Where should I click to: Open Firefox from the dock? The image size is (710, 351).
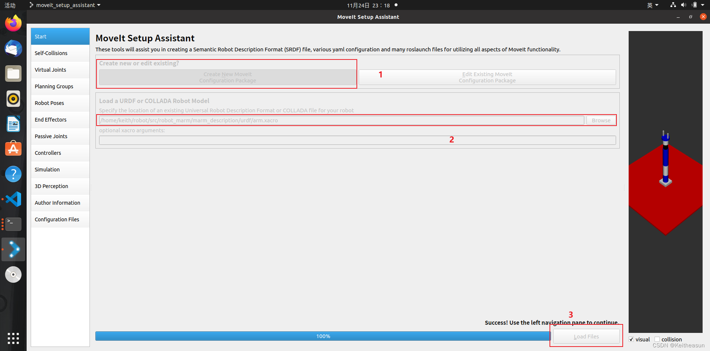(x=13, y=23)
